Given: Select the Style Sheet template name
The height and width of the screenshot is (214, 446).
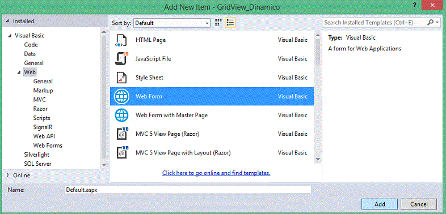Looking at the screenshot, I should coord(149,78).
